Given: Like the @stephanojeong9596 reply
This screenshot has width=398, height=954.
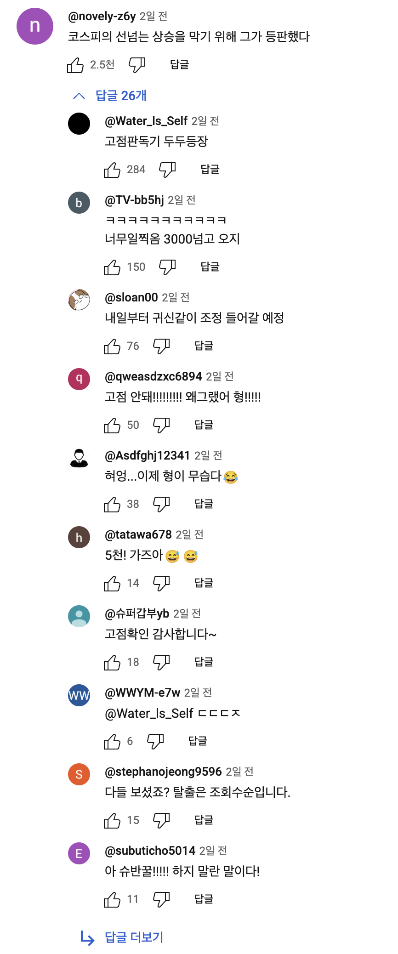Looking at the screenshot, I should coord(112,821).
